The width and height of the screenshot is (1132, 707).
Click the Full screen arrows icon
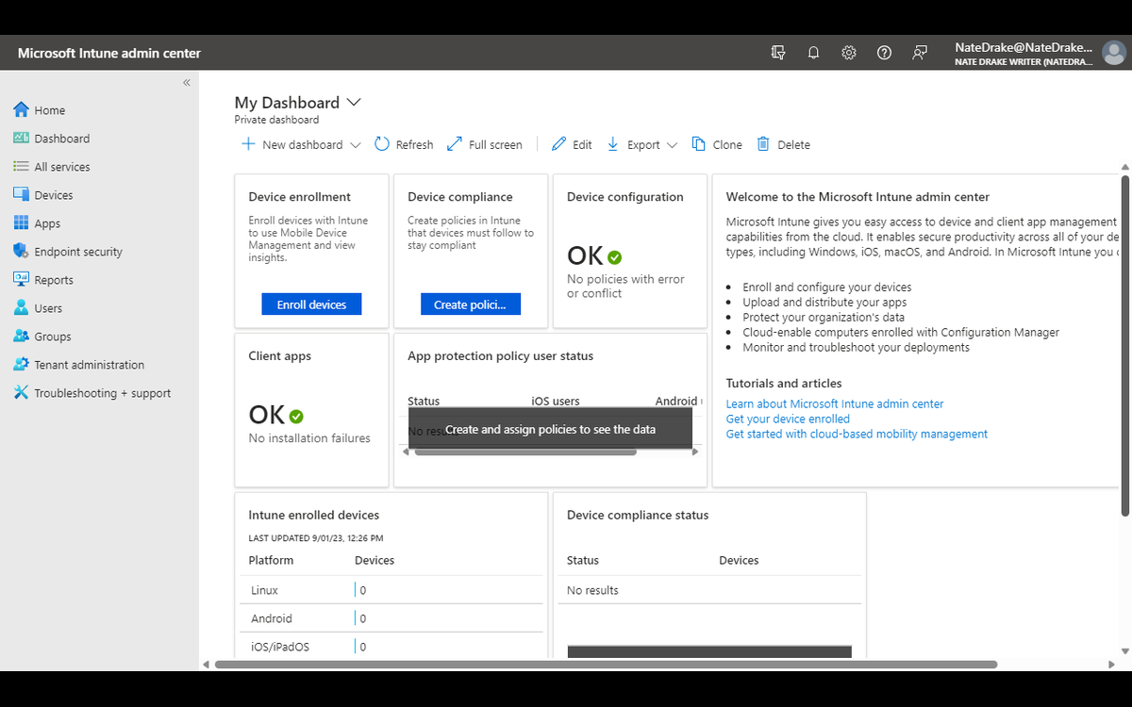coord(454,144)
